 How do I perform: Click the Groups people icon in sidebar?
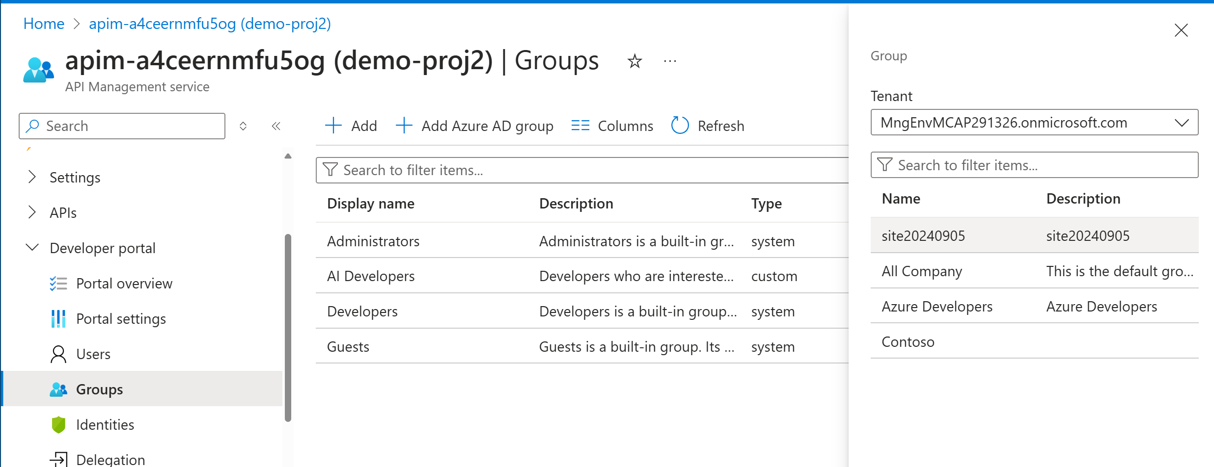[x=58, y=389]
